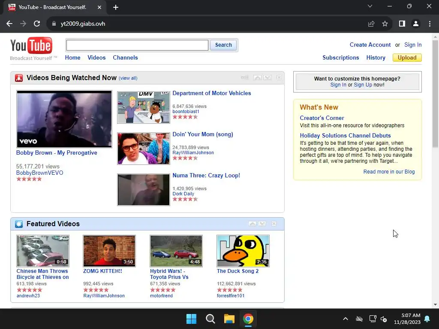Image resolution: width=439 pixels, height=329 pixels.
Task: Open Doin' Your Mom (song) title link
Action: (x=203, y=134)
